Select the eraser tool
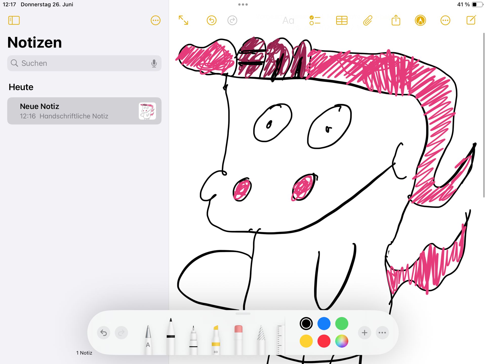The width and height of the screenshot is (486, 364). 238,340
